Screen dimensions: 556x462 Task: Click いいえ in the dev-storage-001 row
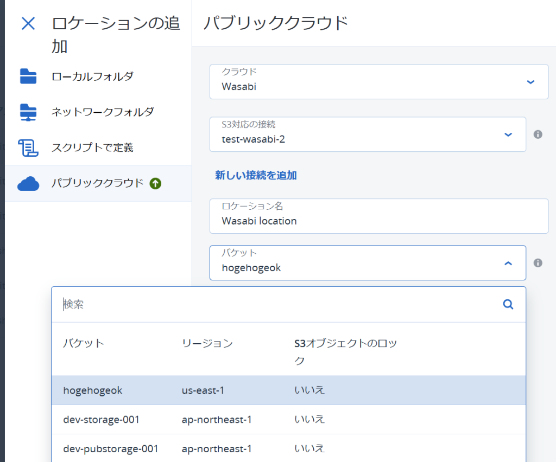point(309,420)
